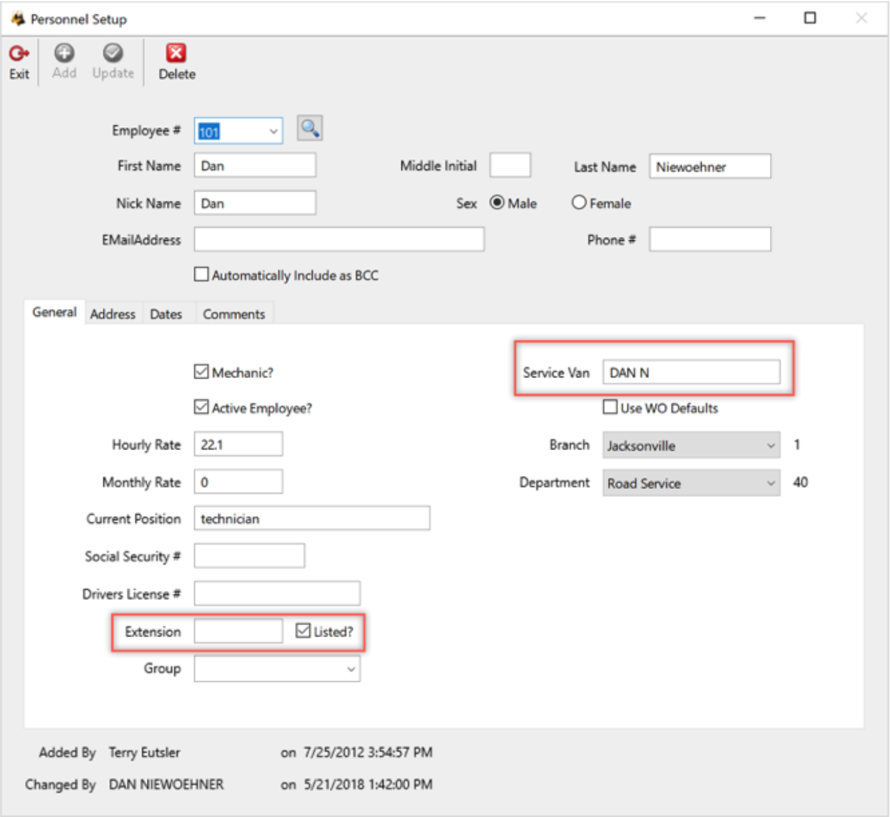Click the Hourly Rate field showing 22.1
The image size is (890, 817).
[238, 445]
